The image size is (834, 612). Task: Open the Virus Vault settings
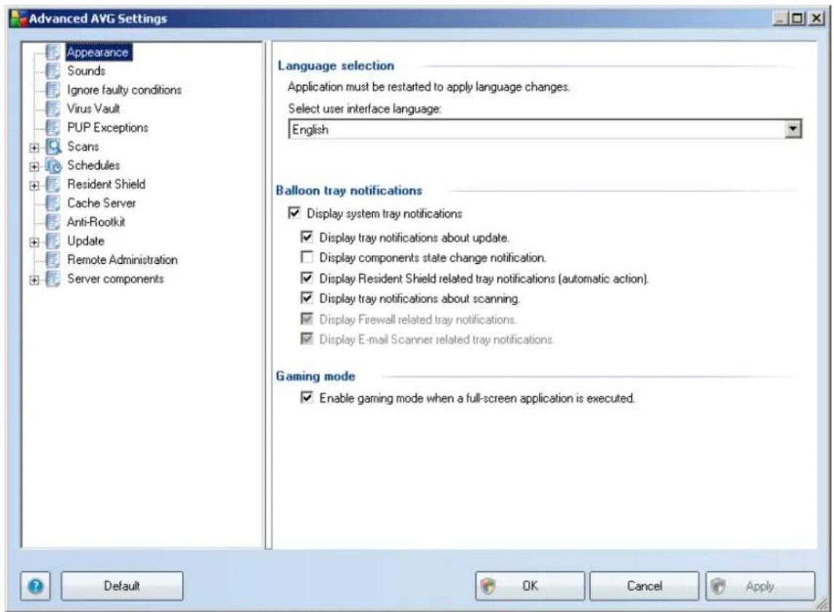pos(94,109)
